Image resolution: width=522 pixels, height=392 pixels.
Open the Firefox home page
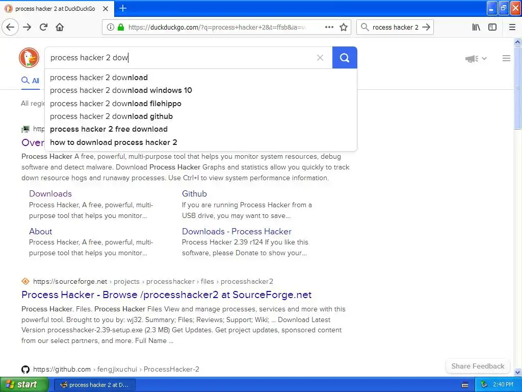pos(60,27)
